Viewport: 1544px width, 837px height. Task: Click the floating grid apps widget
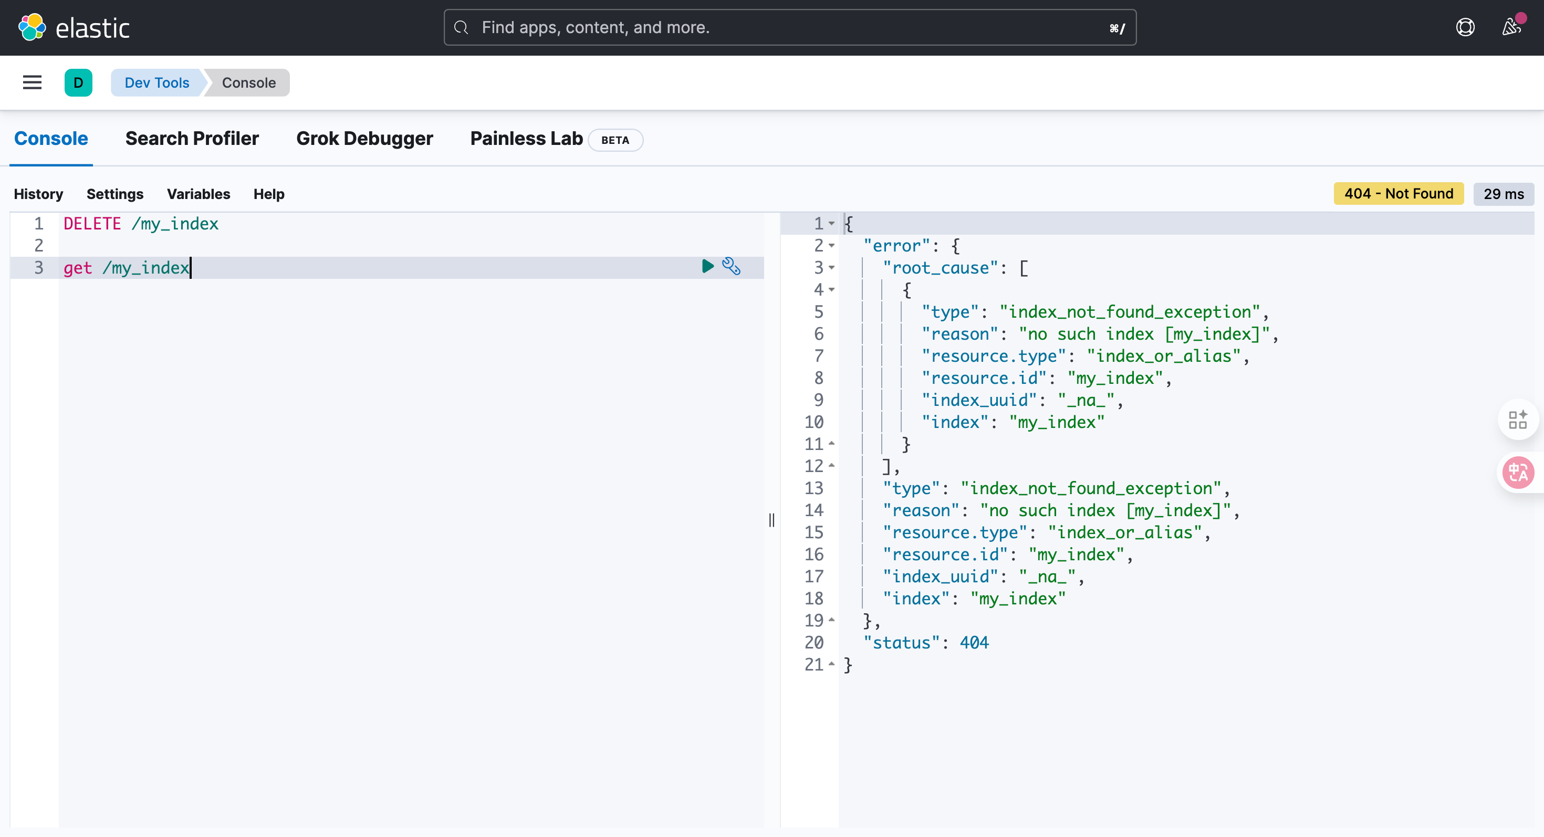pos(1518,420)
